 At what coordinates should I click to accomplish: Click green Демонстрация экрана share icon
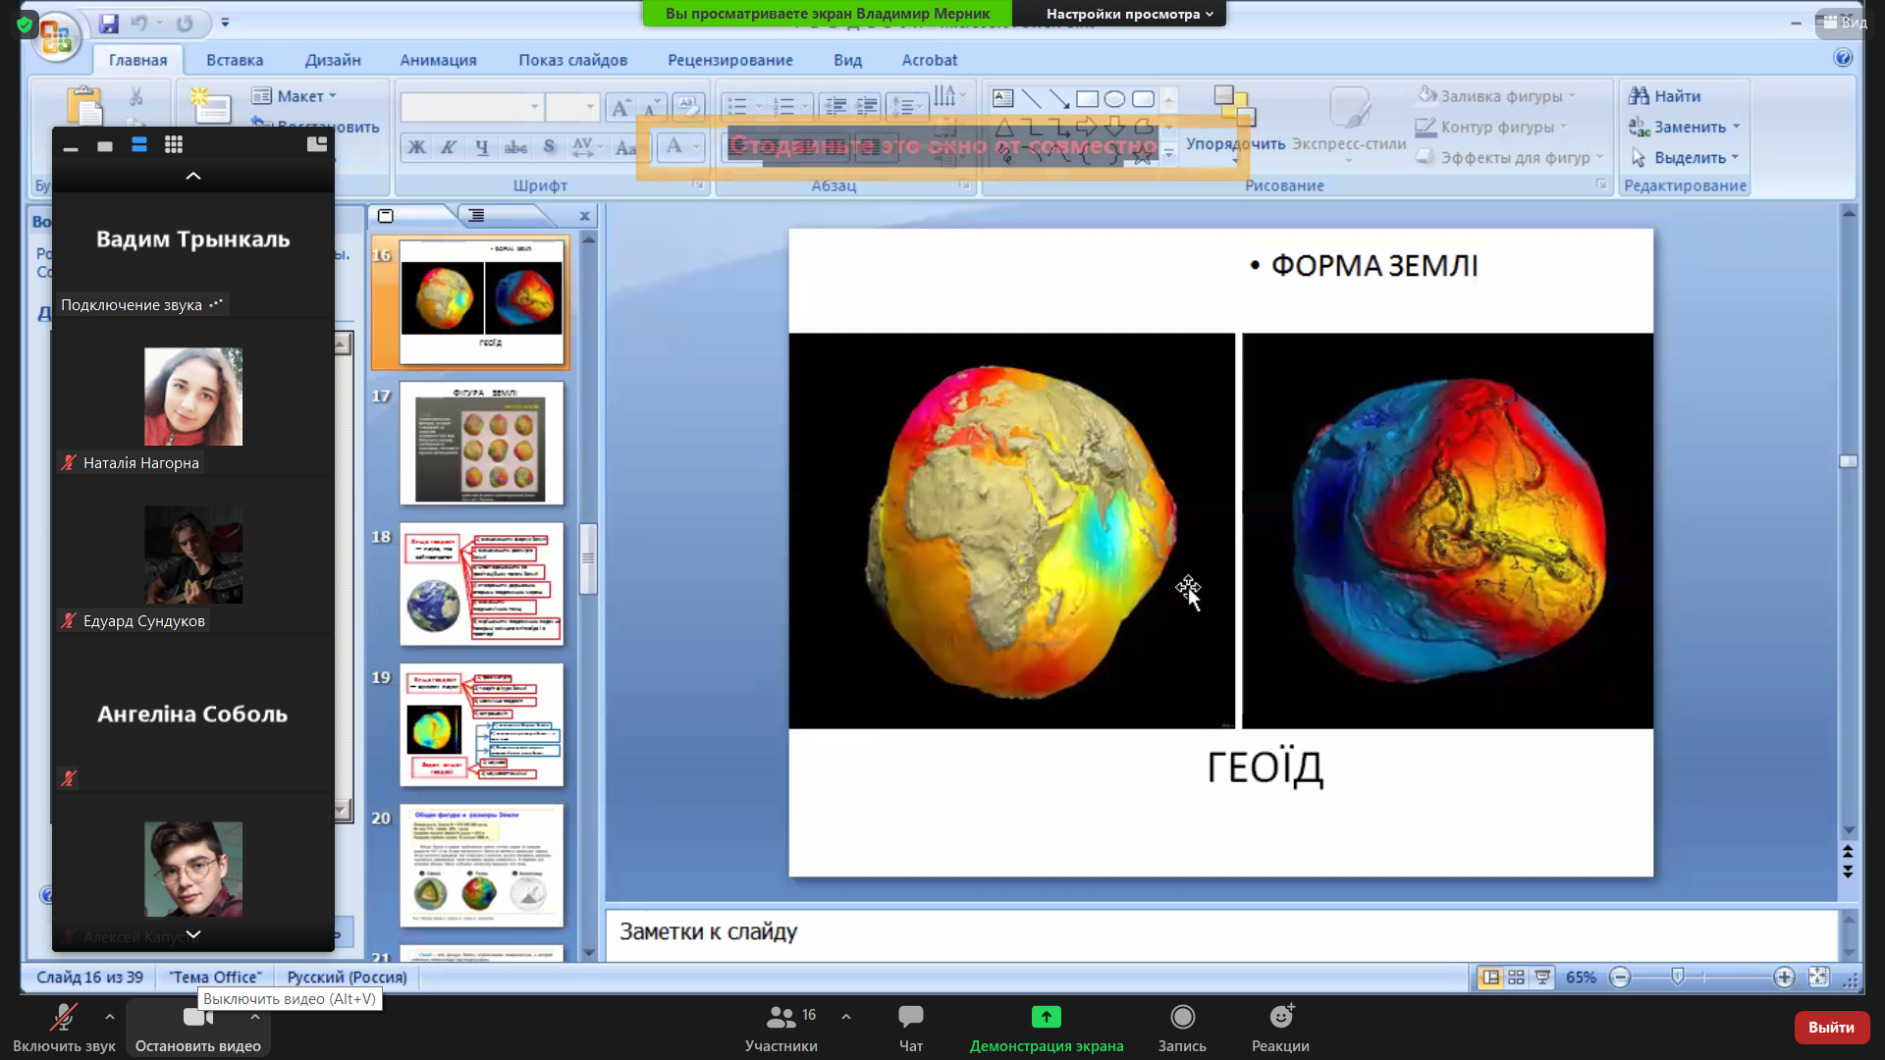(x=1046, y=1018)
